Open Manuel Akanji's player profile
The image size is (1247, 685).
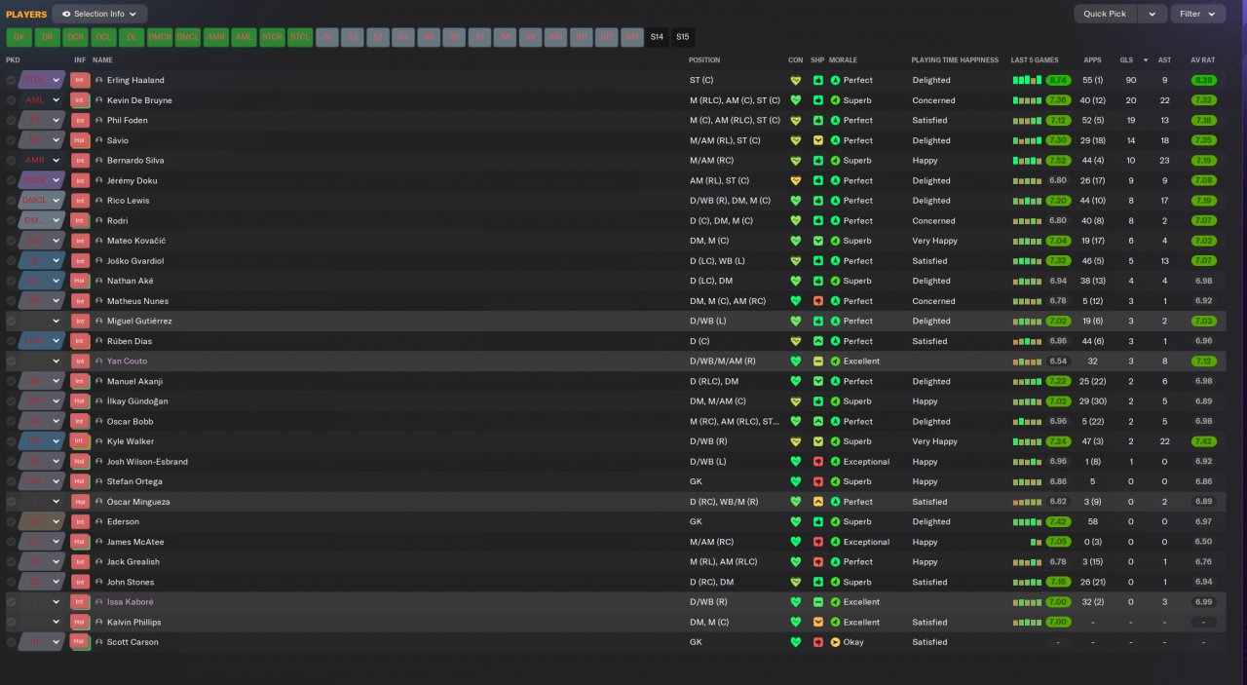(x=134, y=381)
